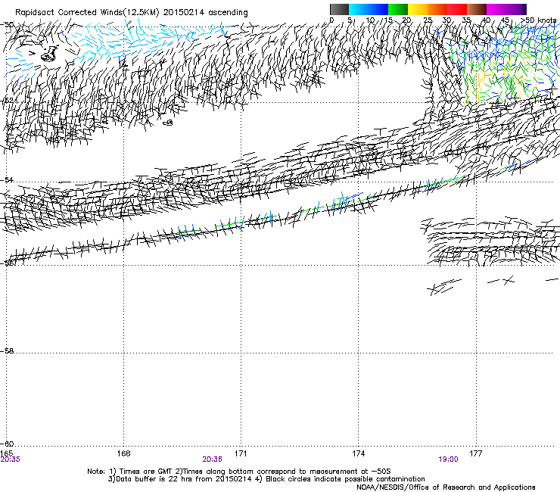Screen dimensions: 560x492
Task: Click the purple time stamp '19:00'
Action: click(x=448, y=459)
